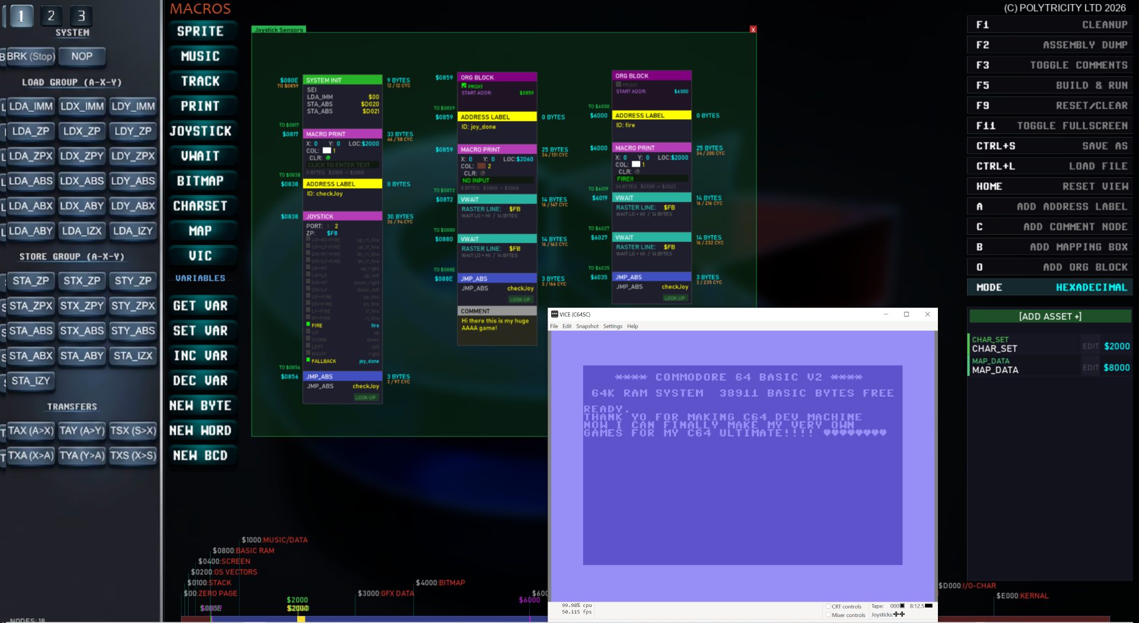The height and width of the screenshot is (623, 1139).
Task: Pick the white COL swatch in $6000 MACRO PRINT
Action: coord(636,164)
